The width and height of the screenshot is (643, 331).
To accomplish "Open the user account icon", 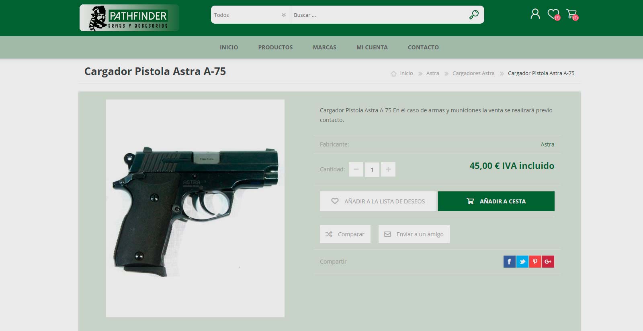I will [x=535, y=14].
